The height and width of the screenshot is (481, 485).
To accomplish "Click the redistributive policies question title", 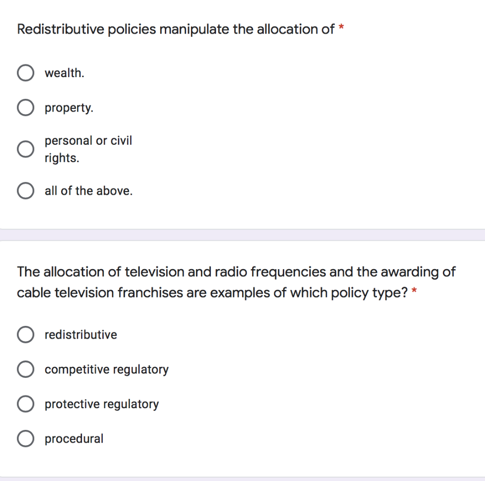I will [x=175, y=29].
